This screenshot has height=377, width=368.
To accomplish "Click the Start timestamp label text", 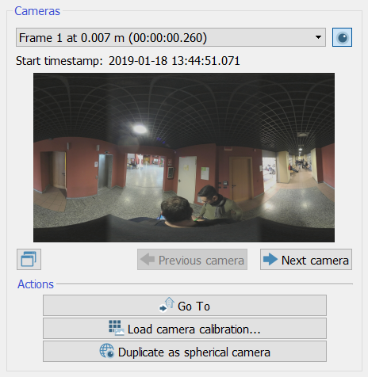I will point(59,61).
